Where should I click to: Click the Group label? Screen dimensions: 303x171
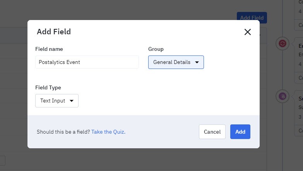156,49
